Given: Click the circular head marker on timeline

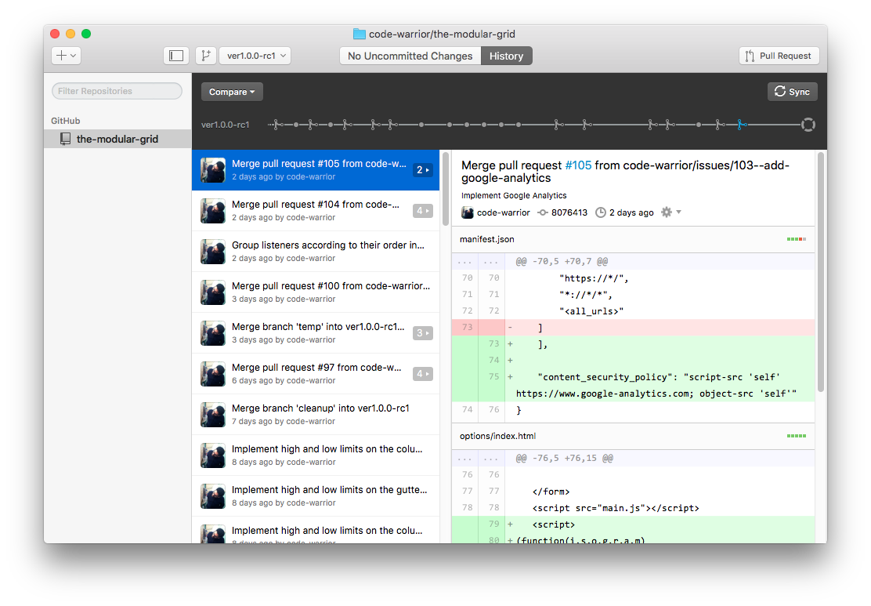Looking at the screenshot, I should (808, 125).
